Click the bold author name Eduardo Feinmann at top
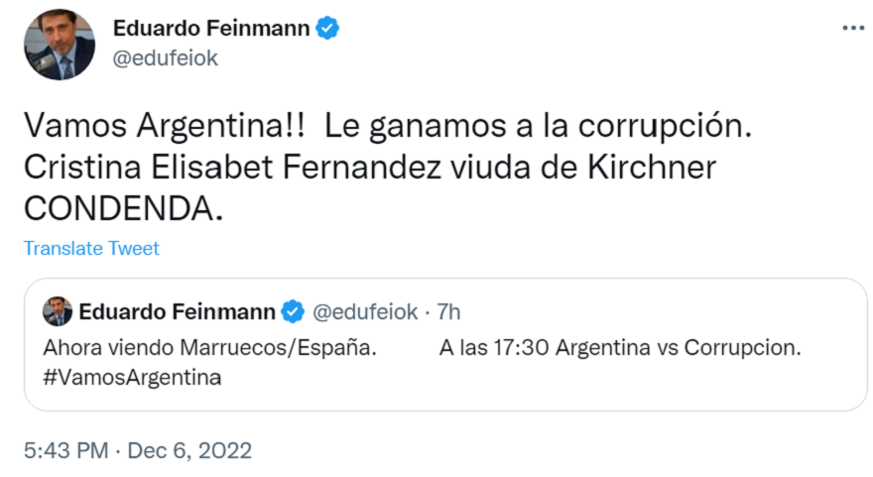873x477 pixels. coord(211,29)
